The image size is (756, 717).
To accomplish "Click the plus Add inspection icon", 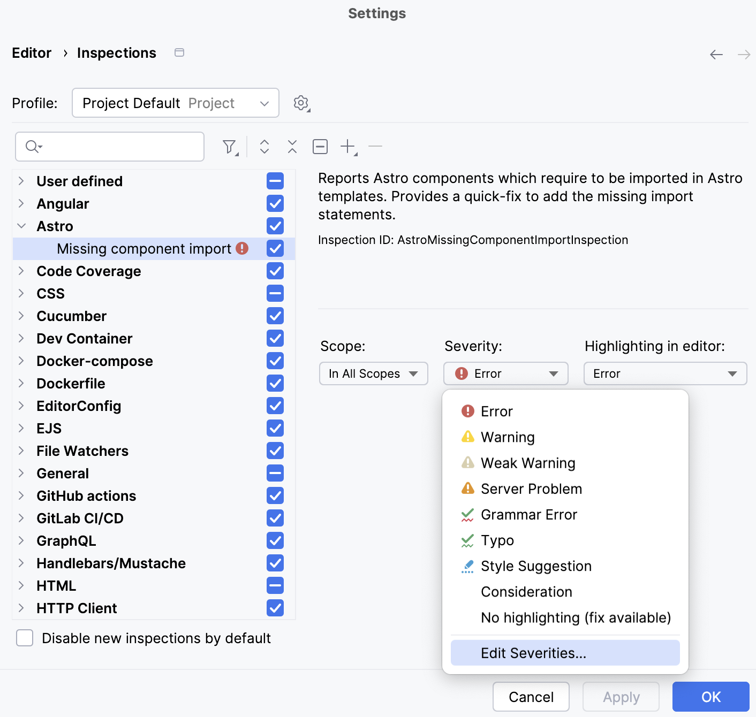I will pos(348,147).
